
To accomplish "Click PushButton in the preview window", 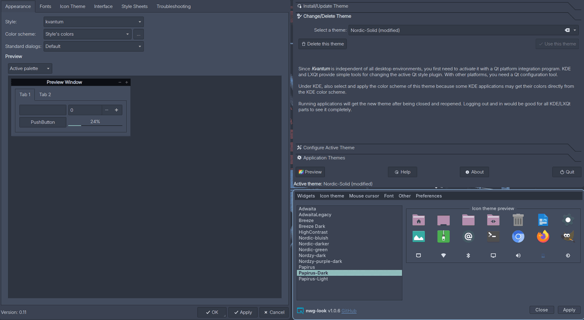I will pos(43,122).
